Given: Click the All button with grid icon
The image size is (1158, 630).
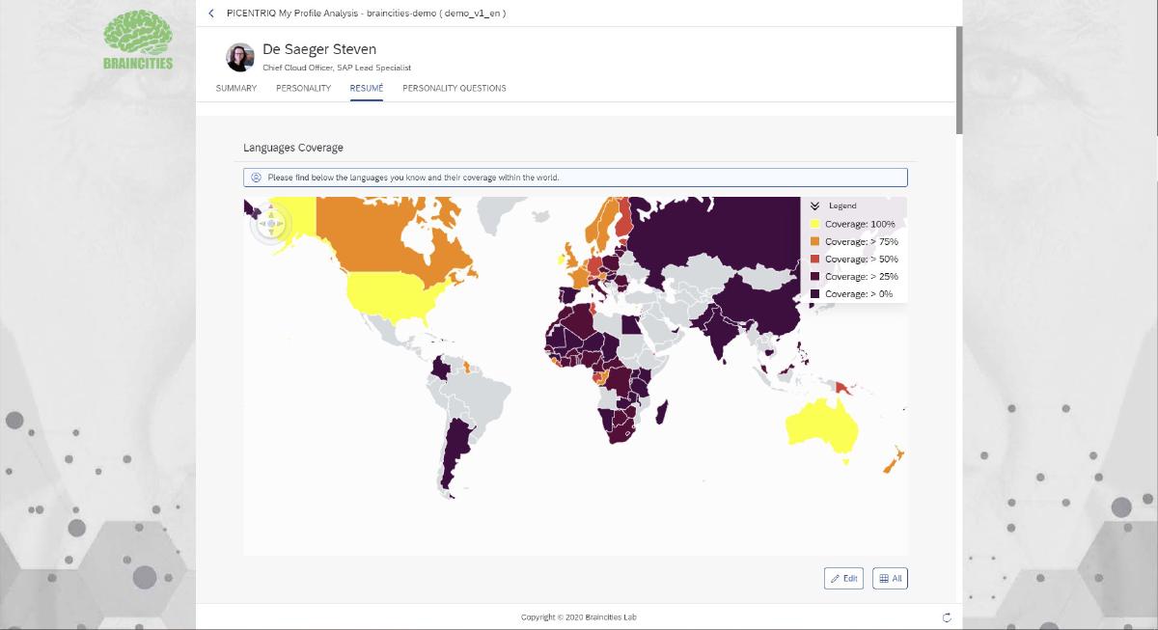Looking at the screenshot, I should pyautogui.click(x=890, y=578).
